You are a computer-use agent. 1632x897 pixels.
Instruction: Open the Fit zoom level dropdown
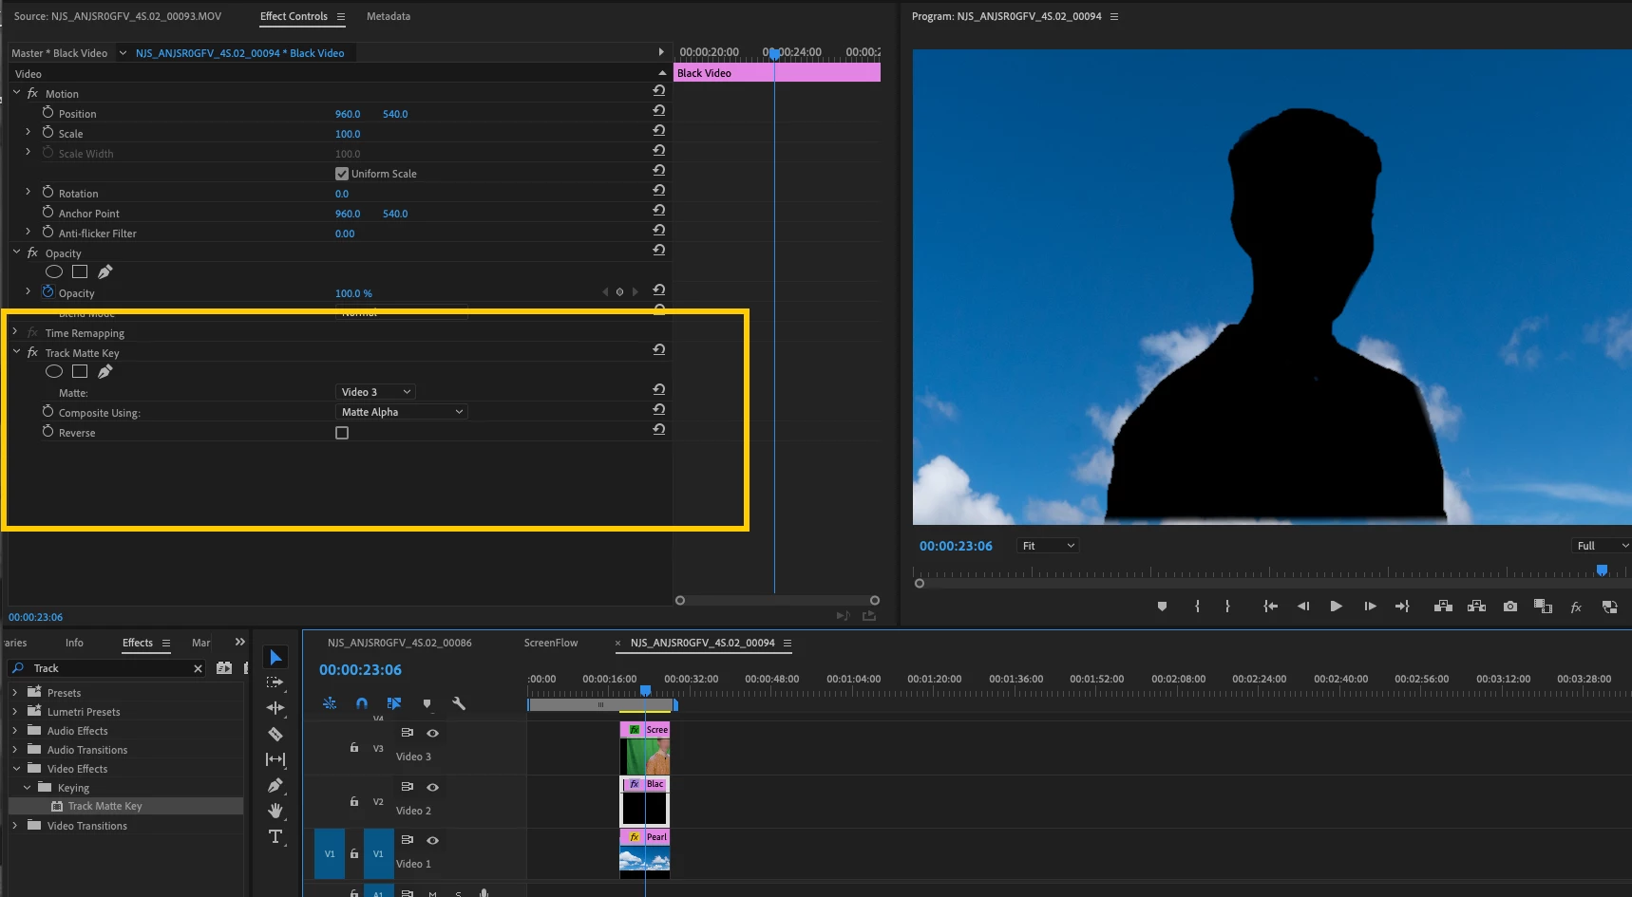point(1049,546)
